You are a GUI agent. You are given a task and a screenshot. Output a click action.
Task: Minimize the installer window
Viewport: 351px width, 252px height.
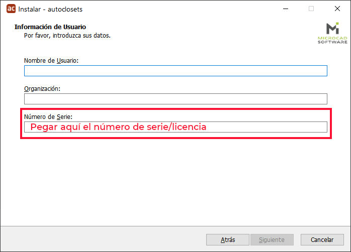pos(286,9)
